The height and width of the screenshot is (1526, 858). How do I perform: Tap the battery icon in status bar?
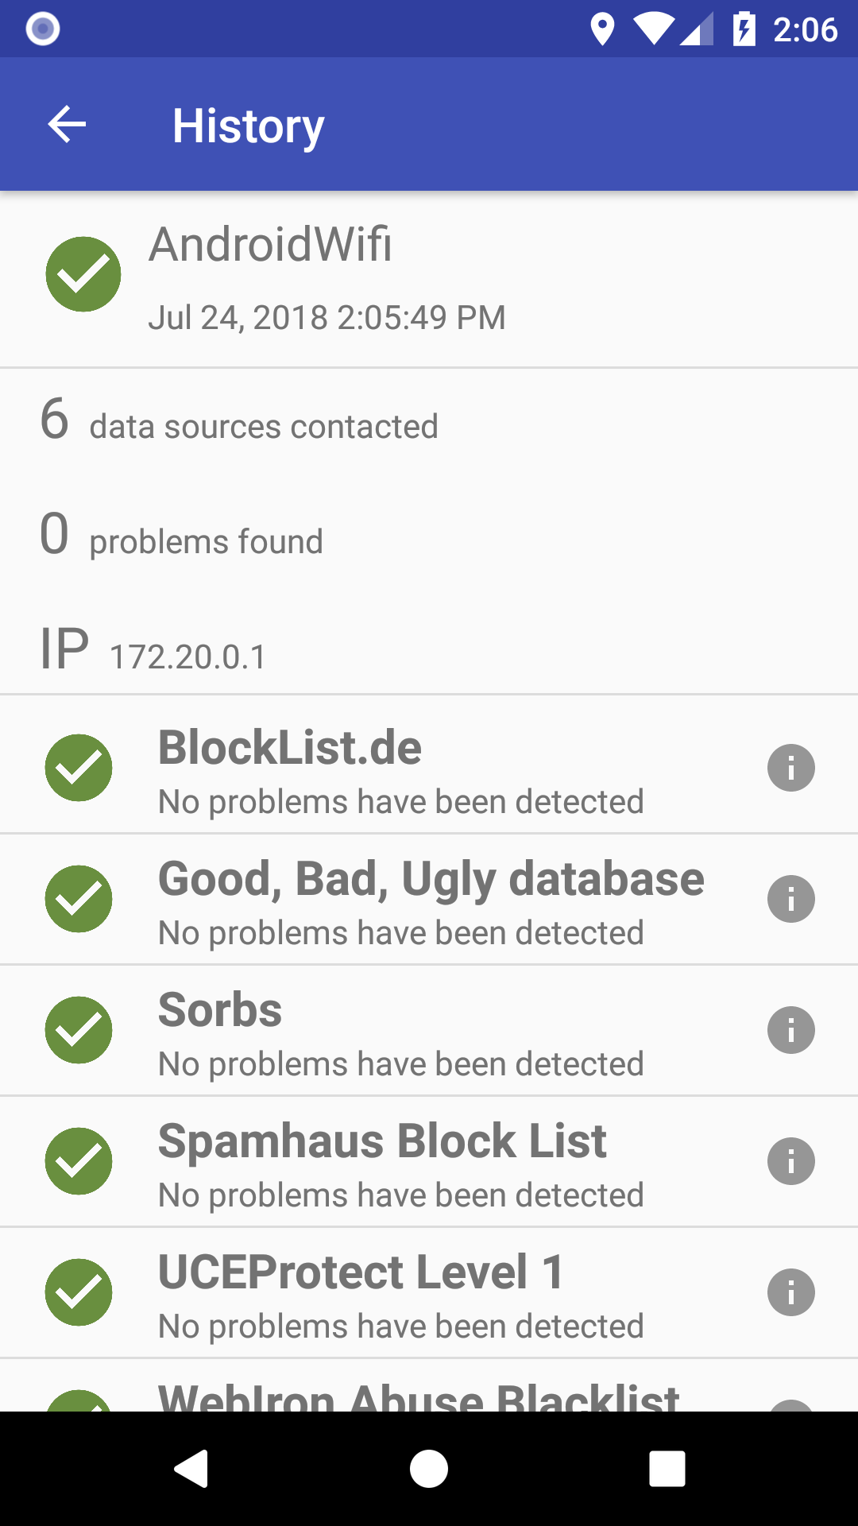tap(744, 29)
